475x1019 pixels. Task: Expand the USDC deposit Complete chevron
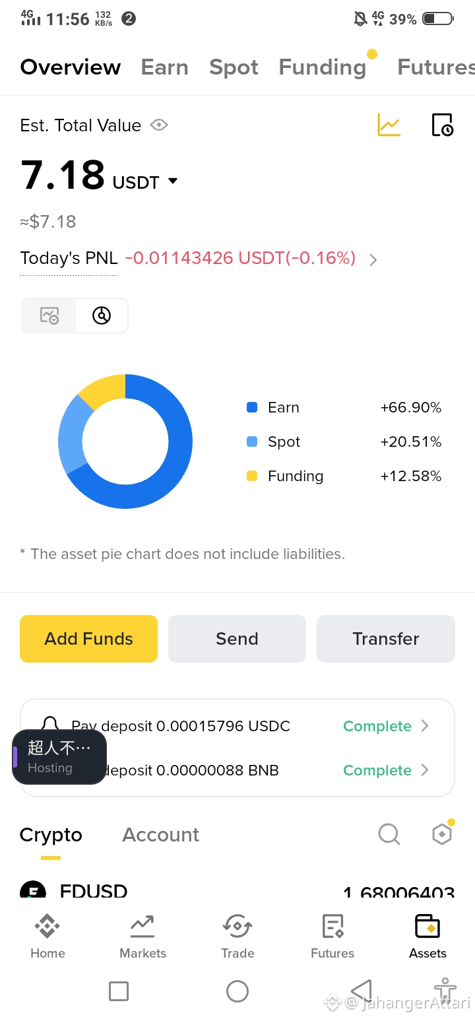click(425, 726)
